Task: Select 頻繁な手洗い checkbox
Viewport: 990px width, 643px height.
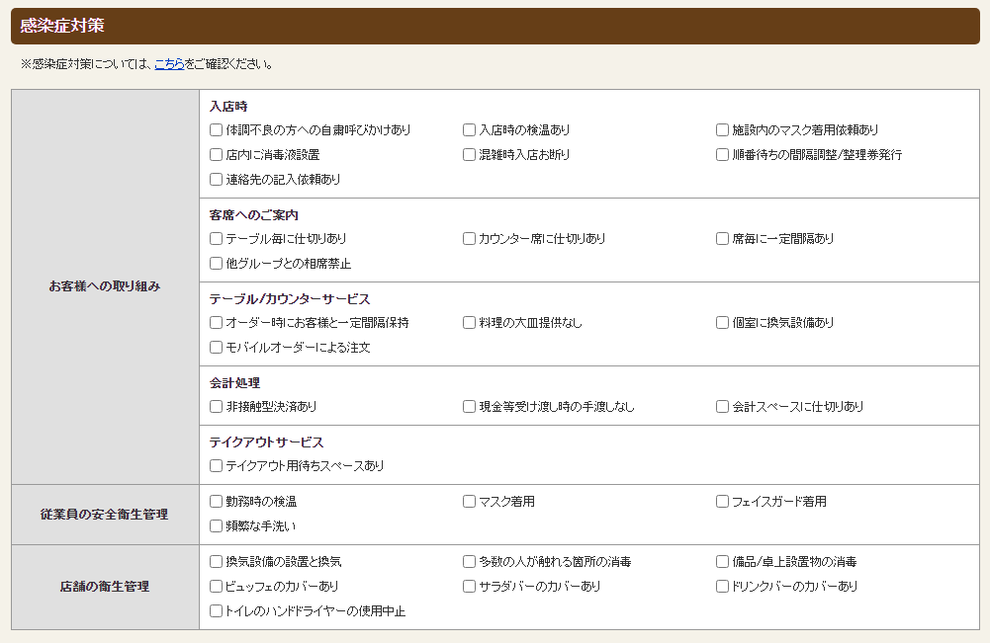Action: [x=216, y=525]
